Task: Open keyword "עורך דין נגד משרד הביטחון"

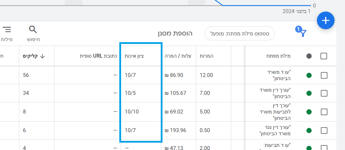Action: (276, 130)
